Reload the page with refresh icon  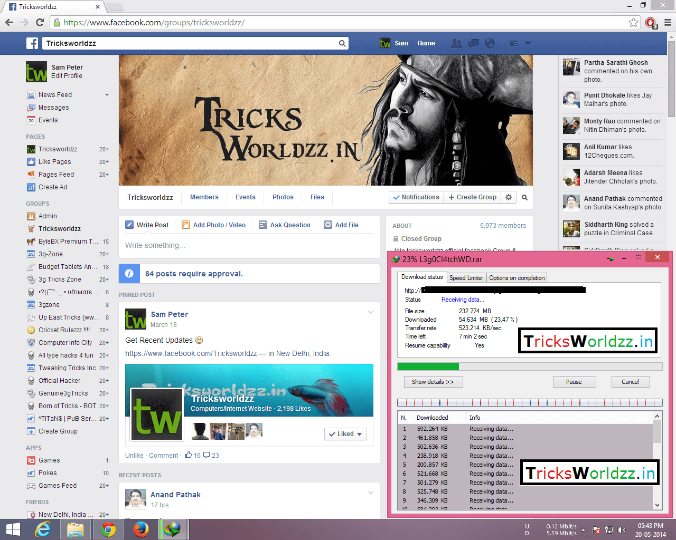point(40,22)
